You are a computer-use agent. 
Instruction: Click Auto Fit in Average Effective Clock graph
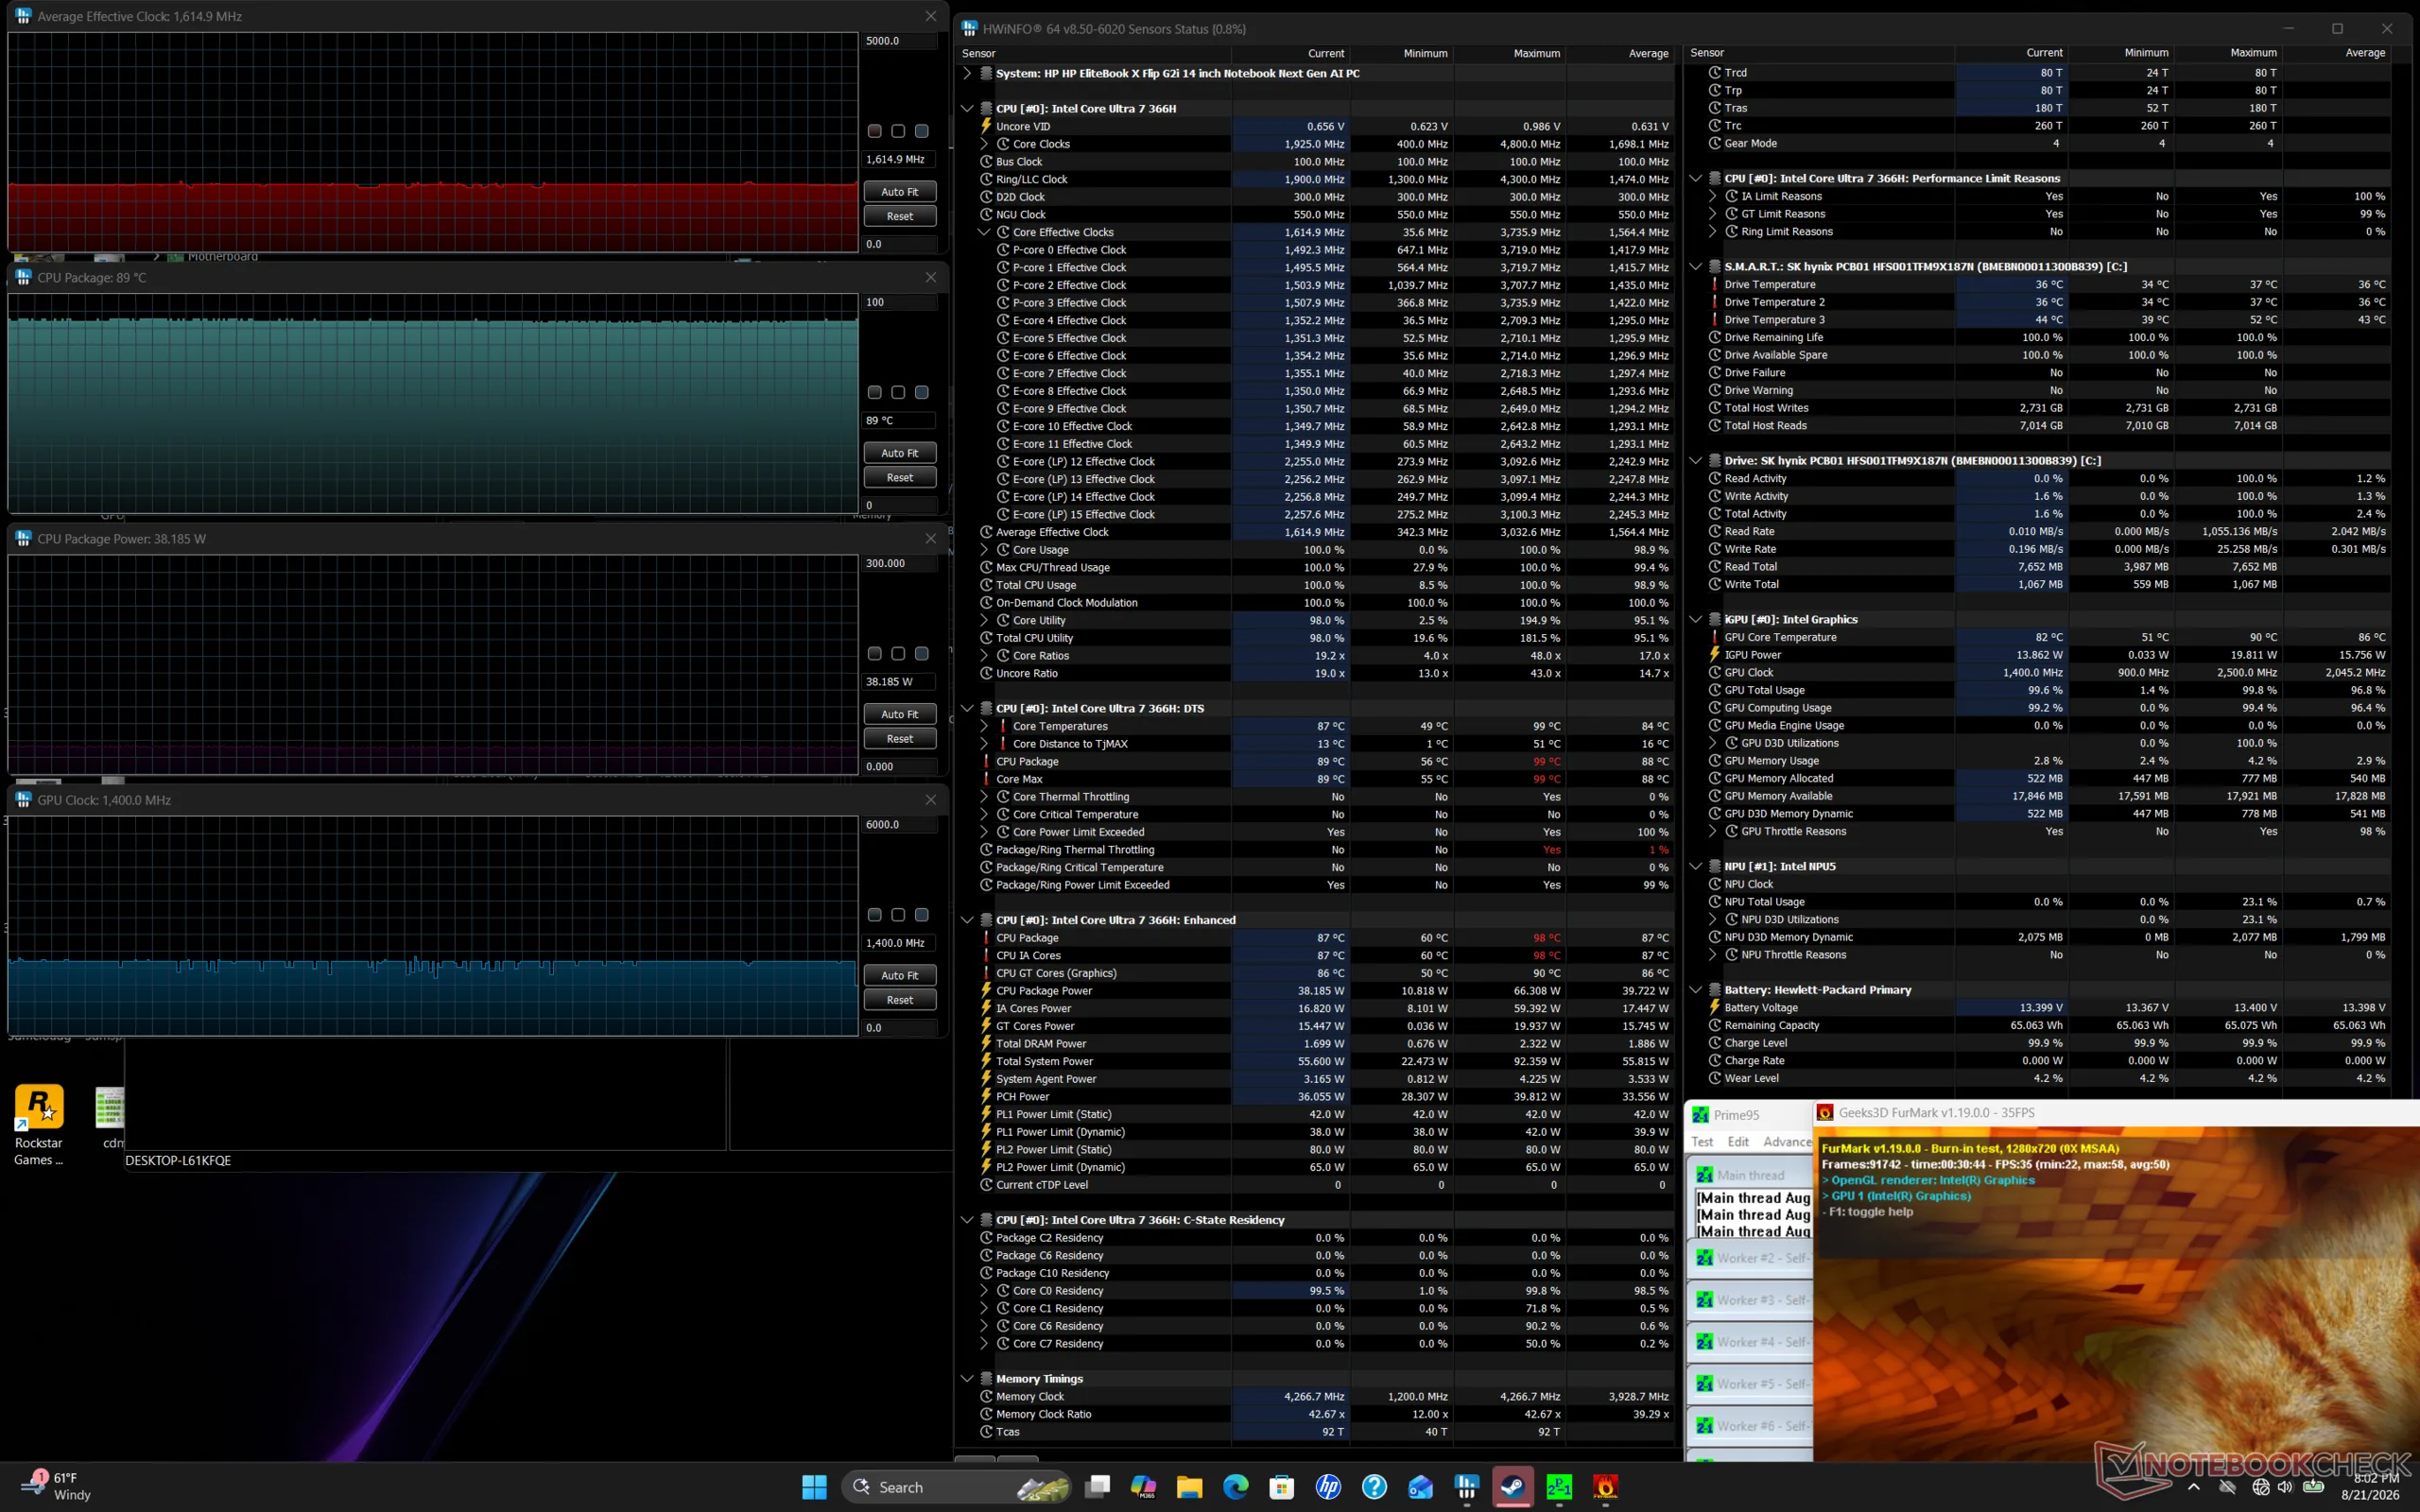click(x=899, y=192)
